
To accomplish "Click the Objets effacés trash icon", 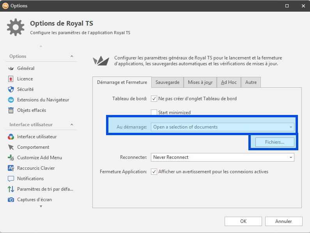I will pyautogui.click(x=11, y=110).
